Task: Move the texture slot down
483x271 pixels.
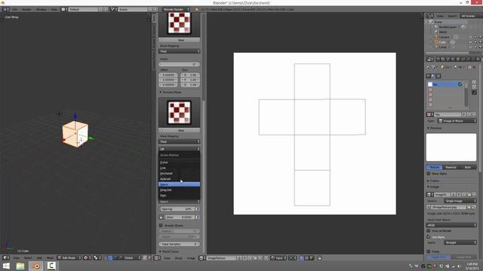Action: [x=474, y=87]
